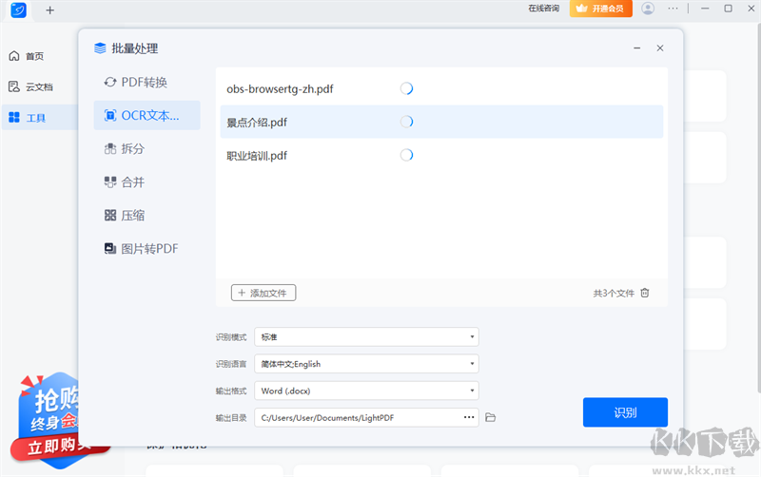The height and width of the screenshot is (477, 761).
Task: Switch to PDF转换 tab
Action: (x=136, y=83)
